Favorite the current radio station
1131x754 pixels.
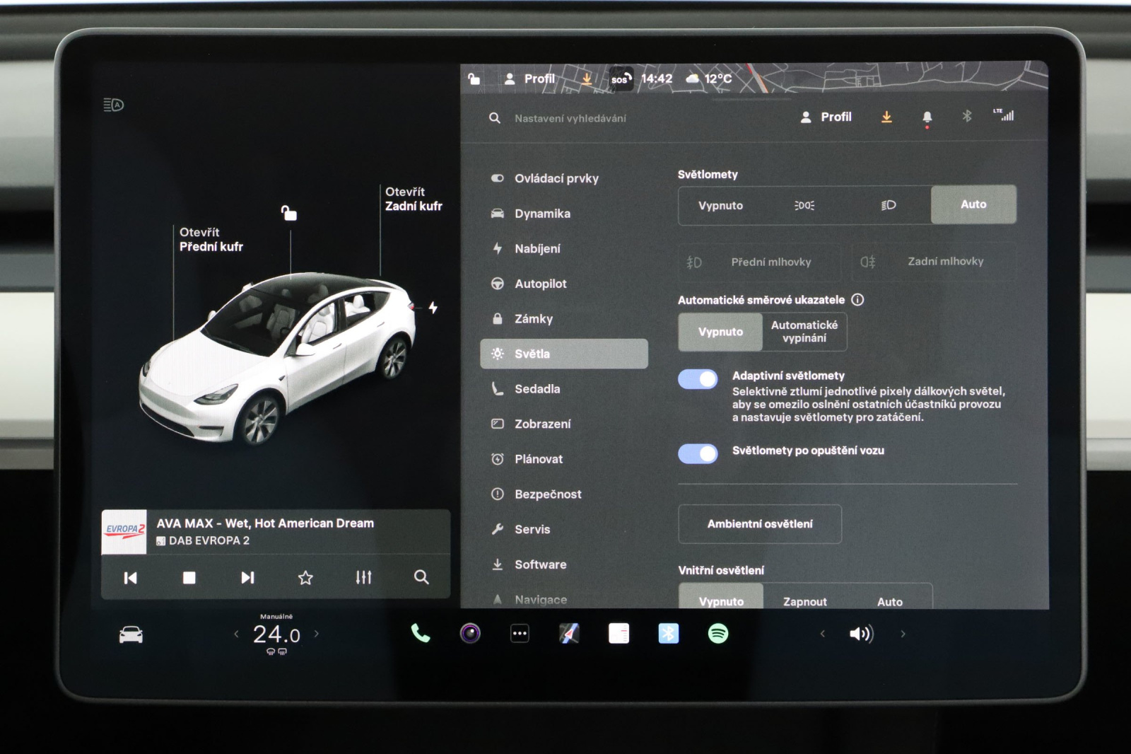pyautogui.click(x=305, y=578)
